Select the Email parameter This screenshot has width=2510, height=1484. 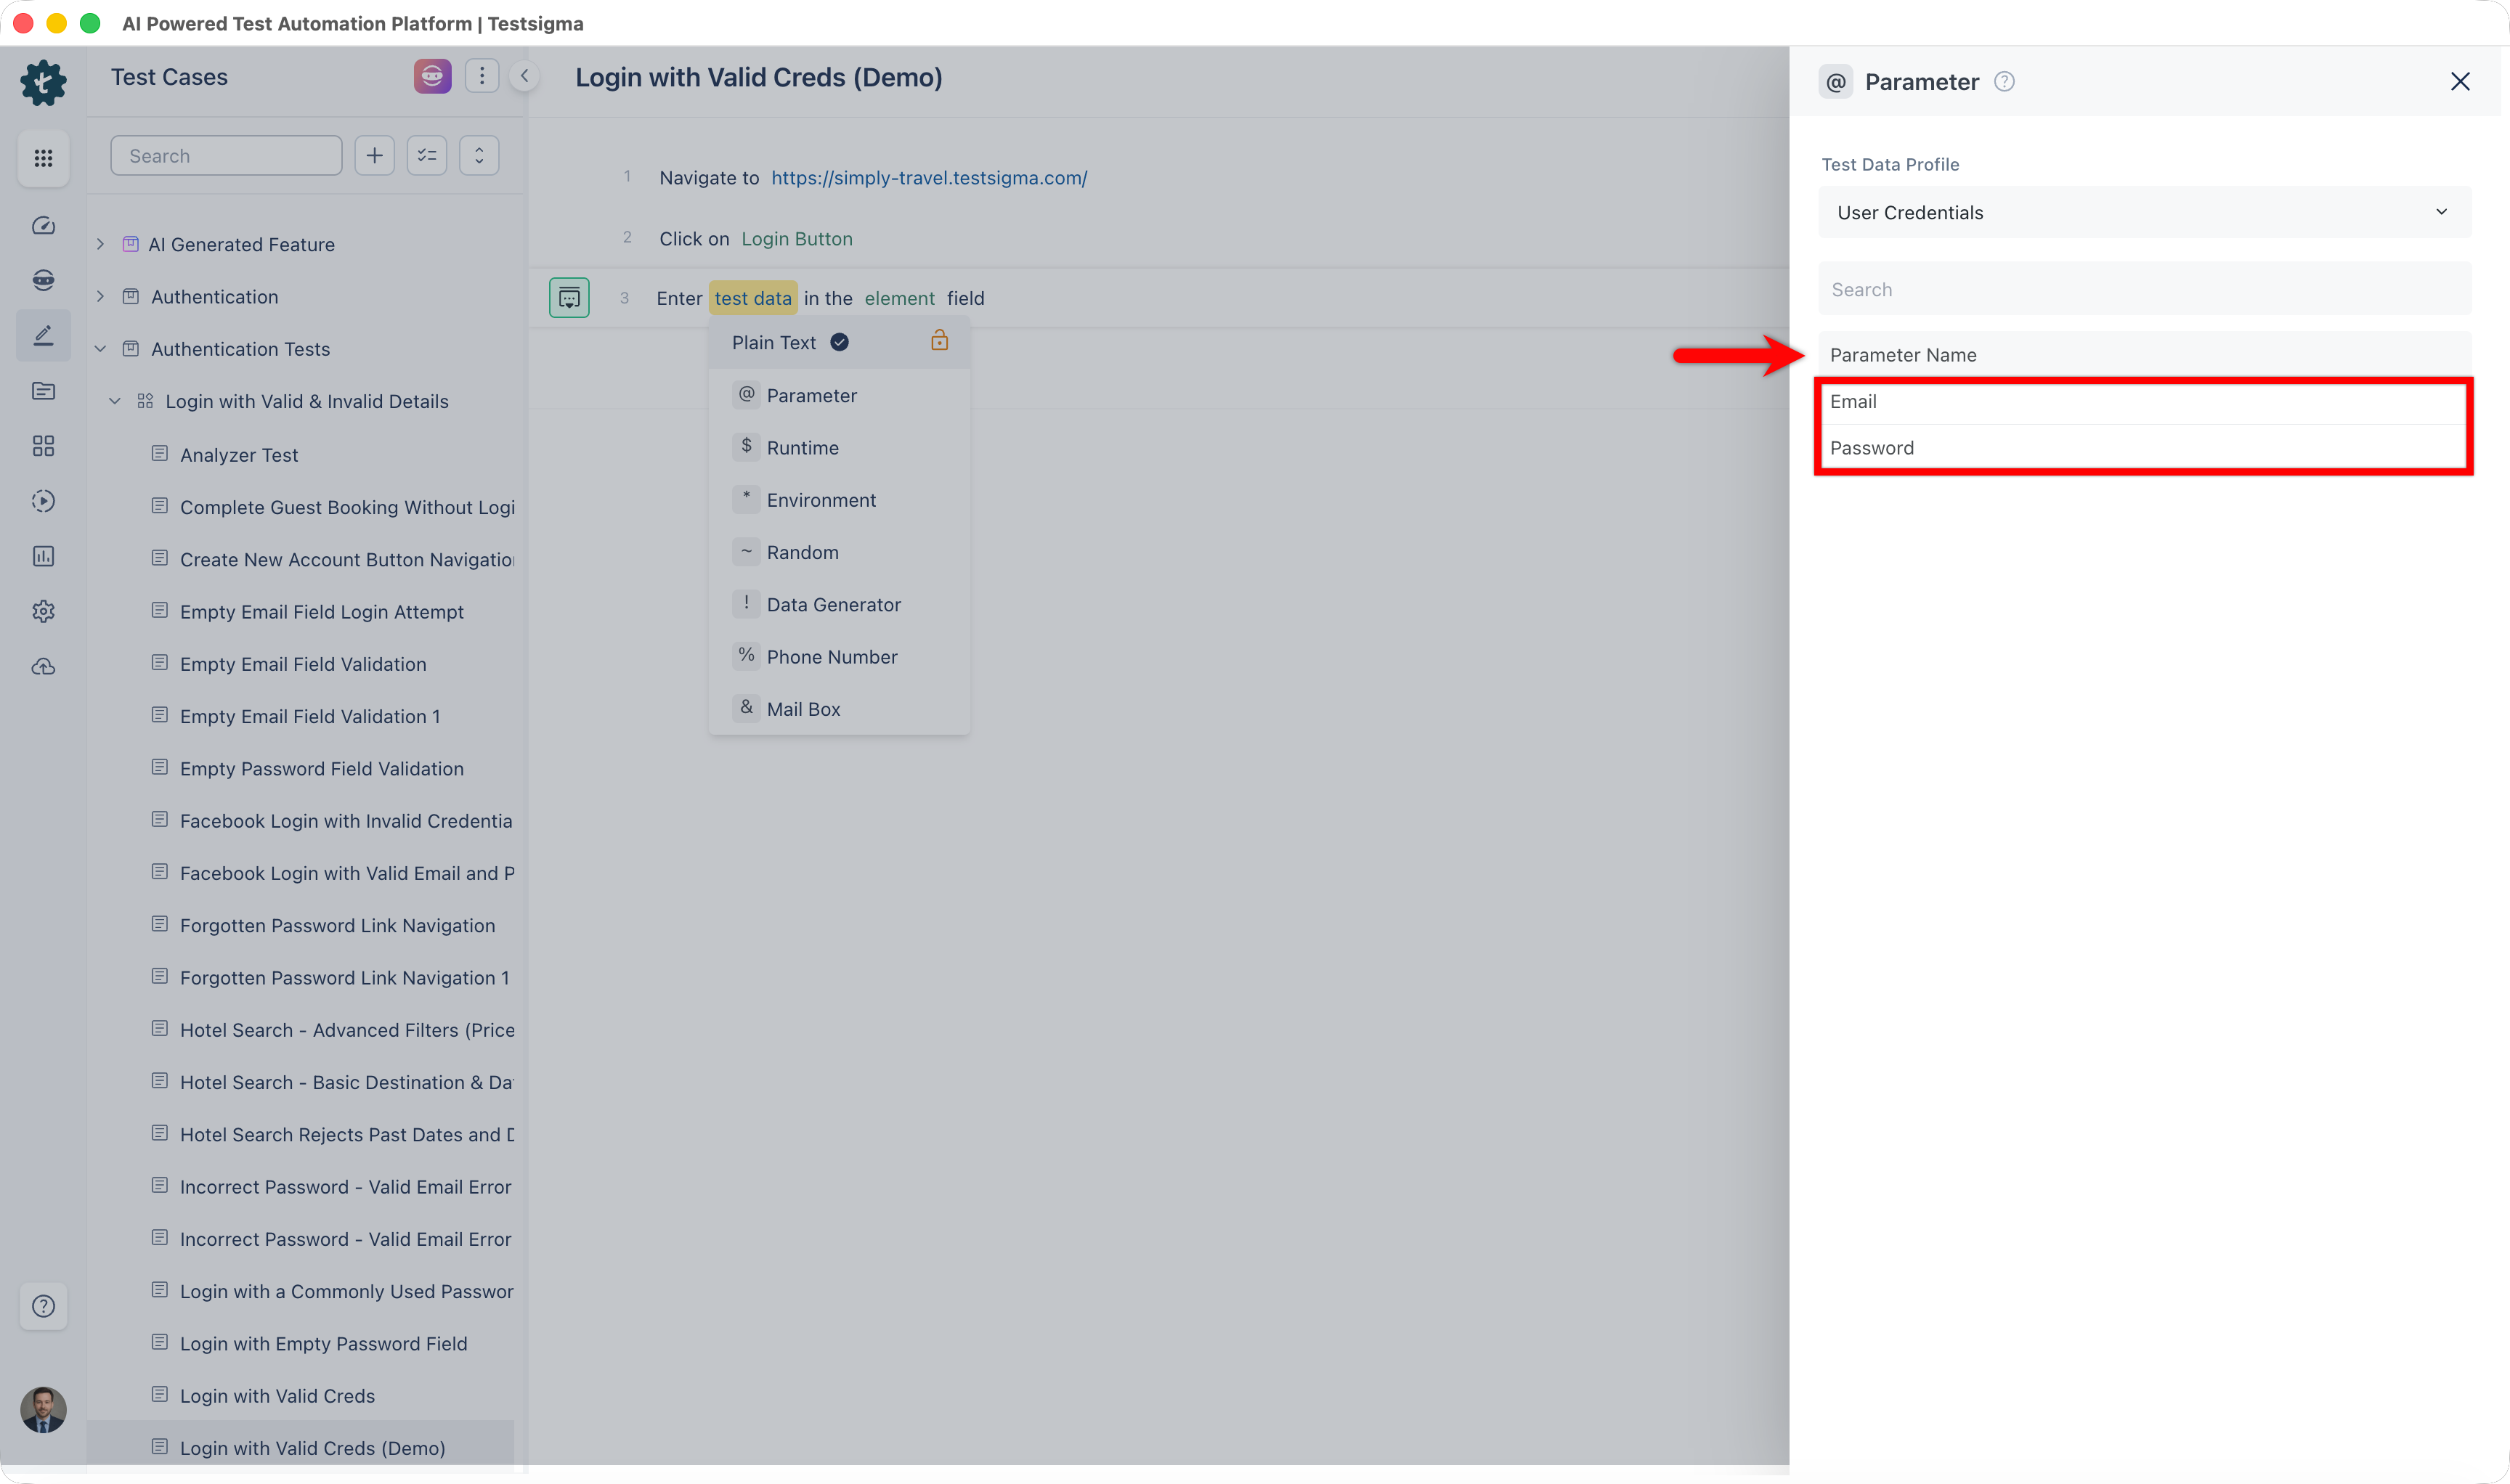[2144, 401]
